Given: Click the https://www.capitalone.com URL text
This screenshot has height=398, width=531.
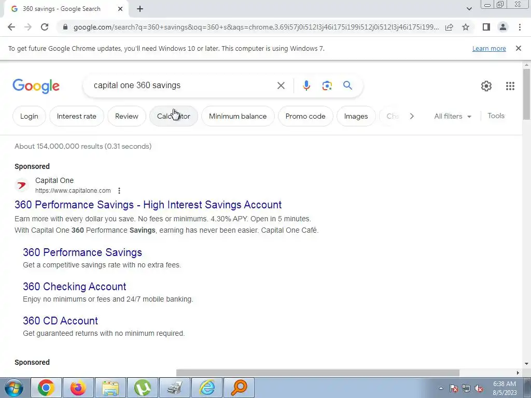Looking at the screenshot, I should pyautogui.click(x=73, y=191).
